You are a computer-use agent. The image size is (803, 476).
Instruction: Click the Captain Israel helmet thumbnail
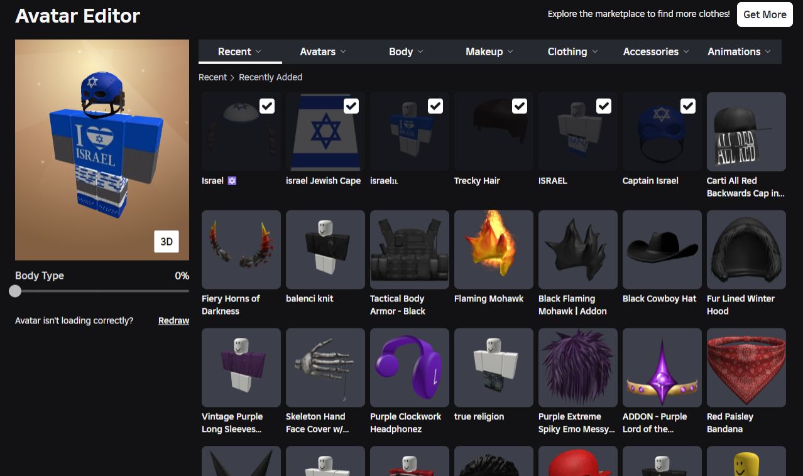(x=662, y=131)
